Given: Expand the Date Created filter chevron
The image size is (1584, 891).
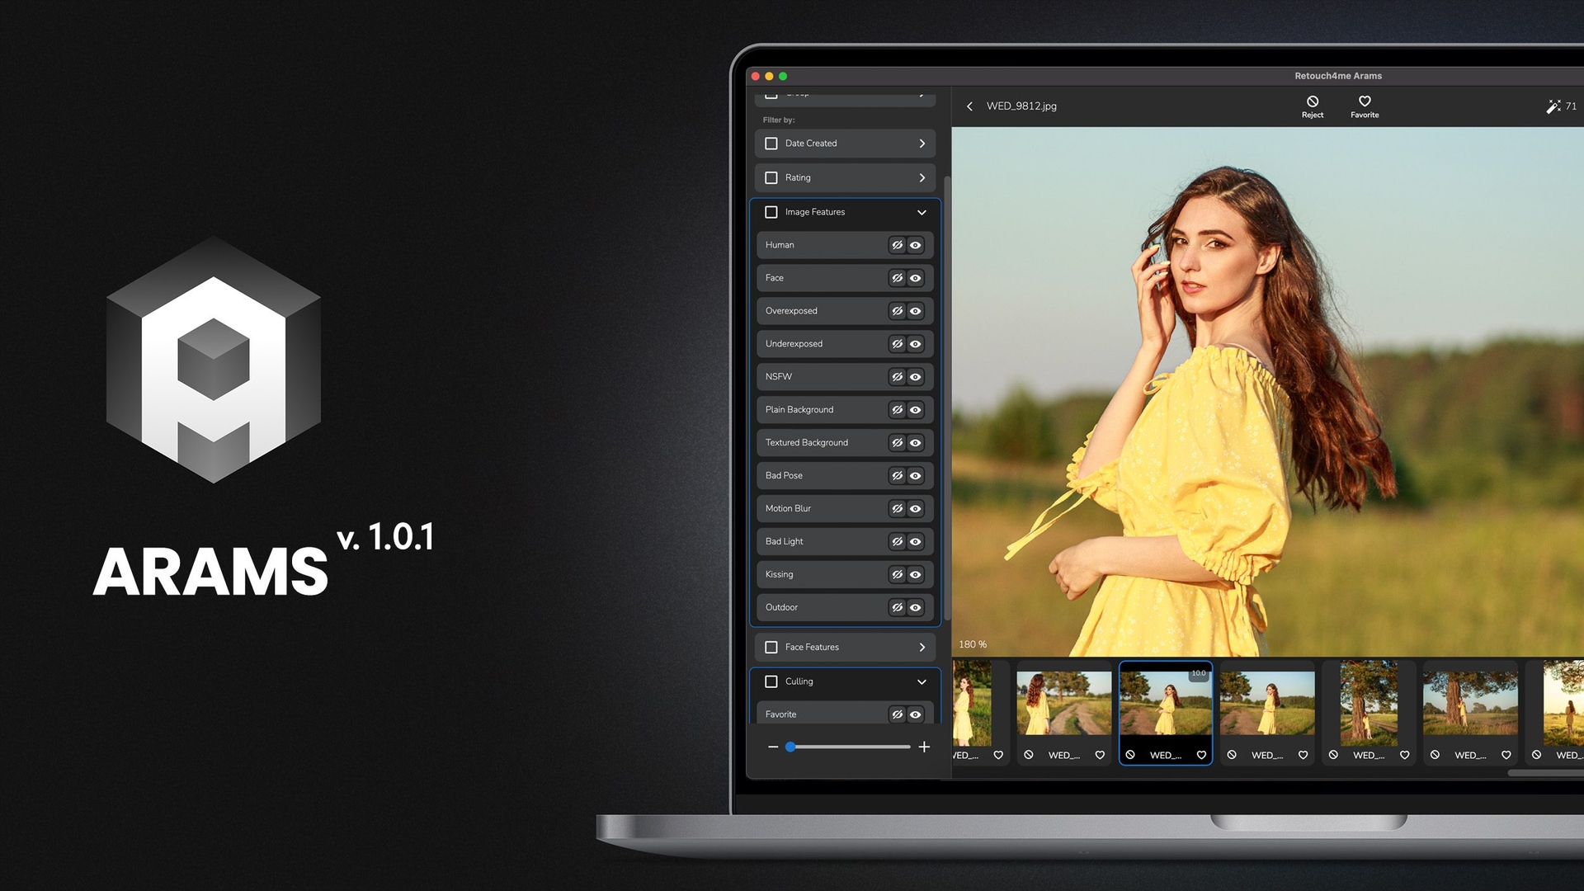Looking at the screenshot, I should [x=922, y=144].
